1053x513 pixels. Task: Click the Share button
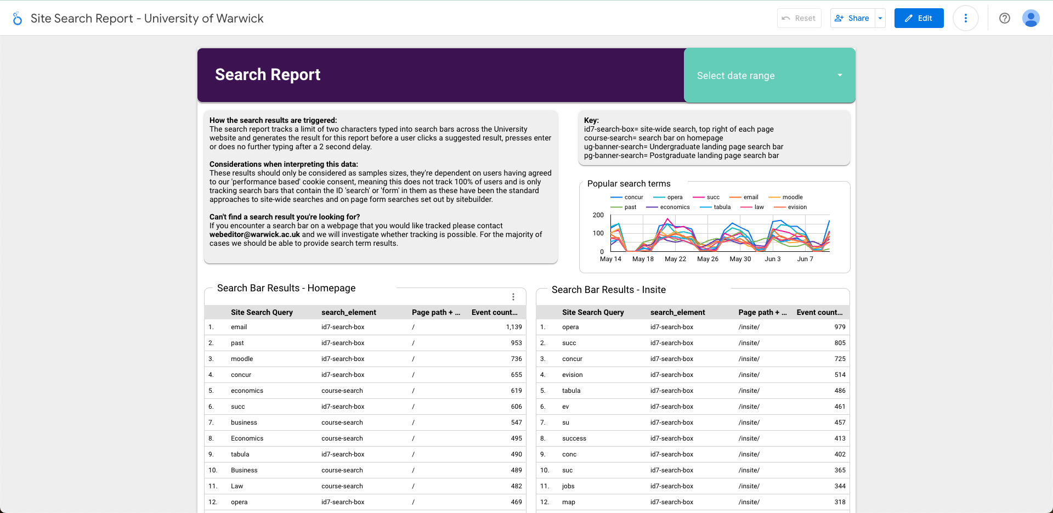852,18
